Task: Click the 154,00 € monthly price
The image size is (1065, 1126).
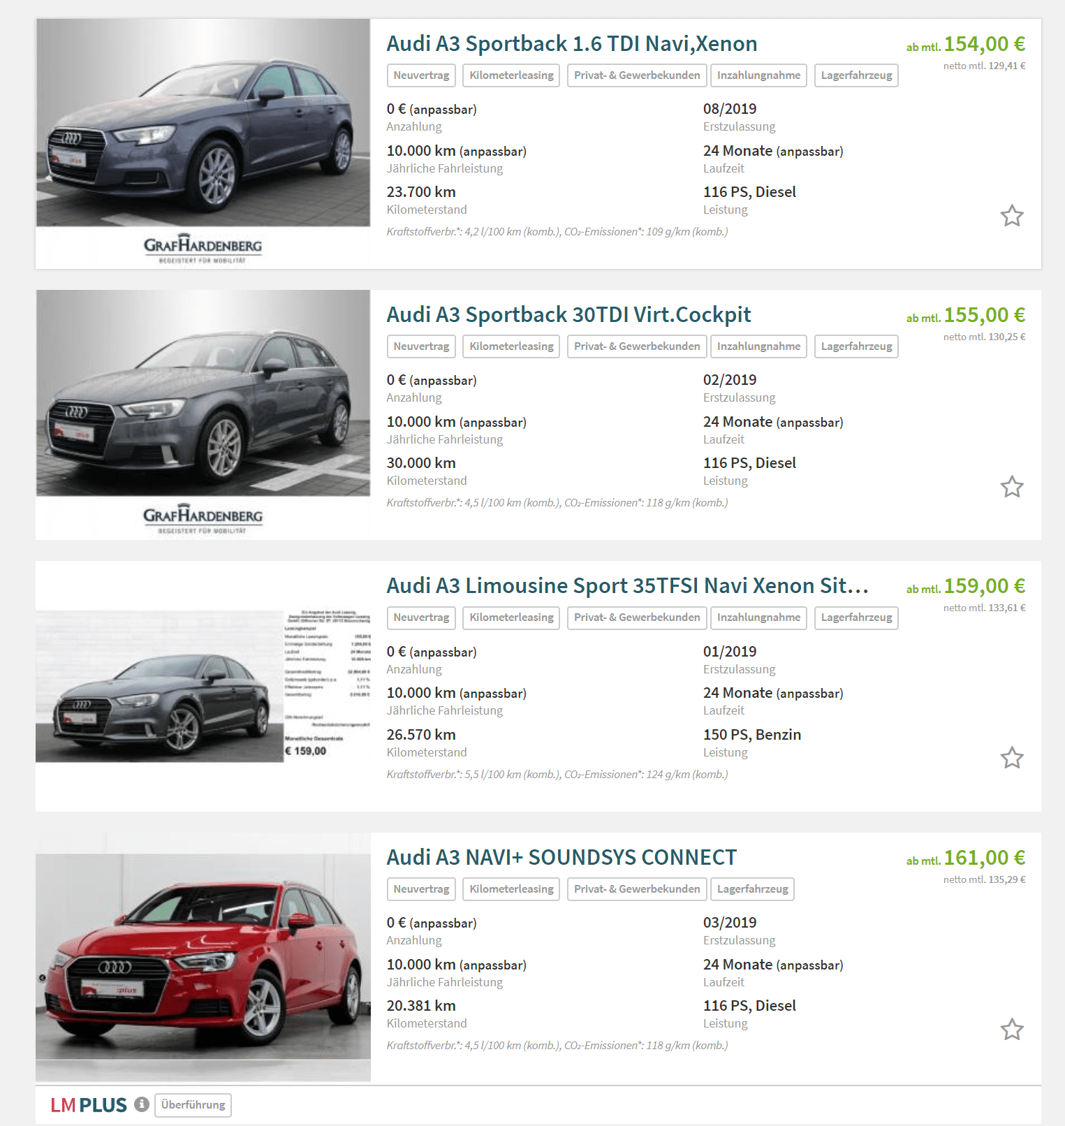Action: (985, 44)
